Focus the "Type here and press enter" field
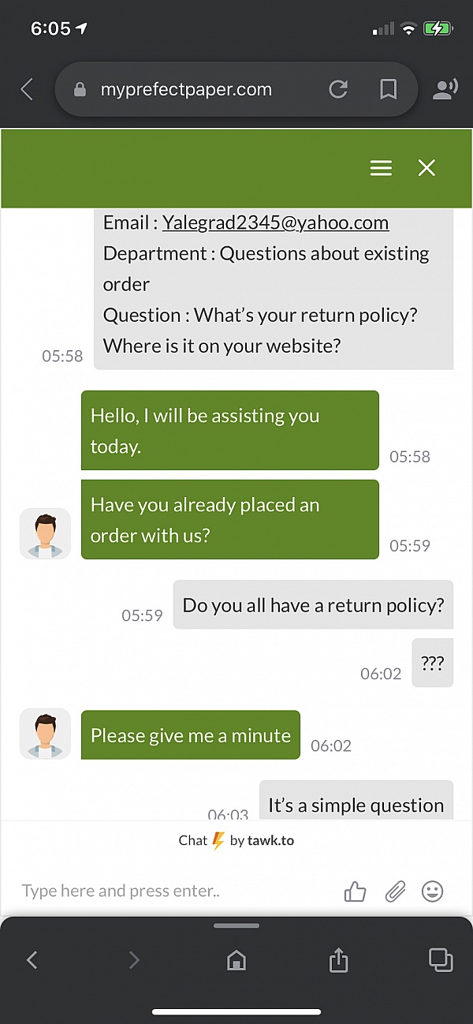 173,891
